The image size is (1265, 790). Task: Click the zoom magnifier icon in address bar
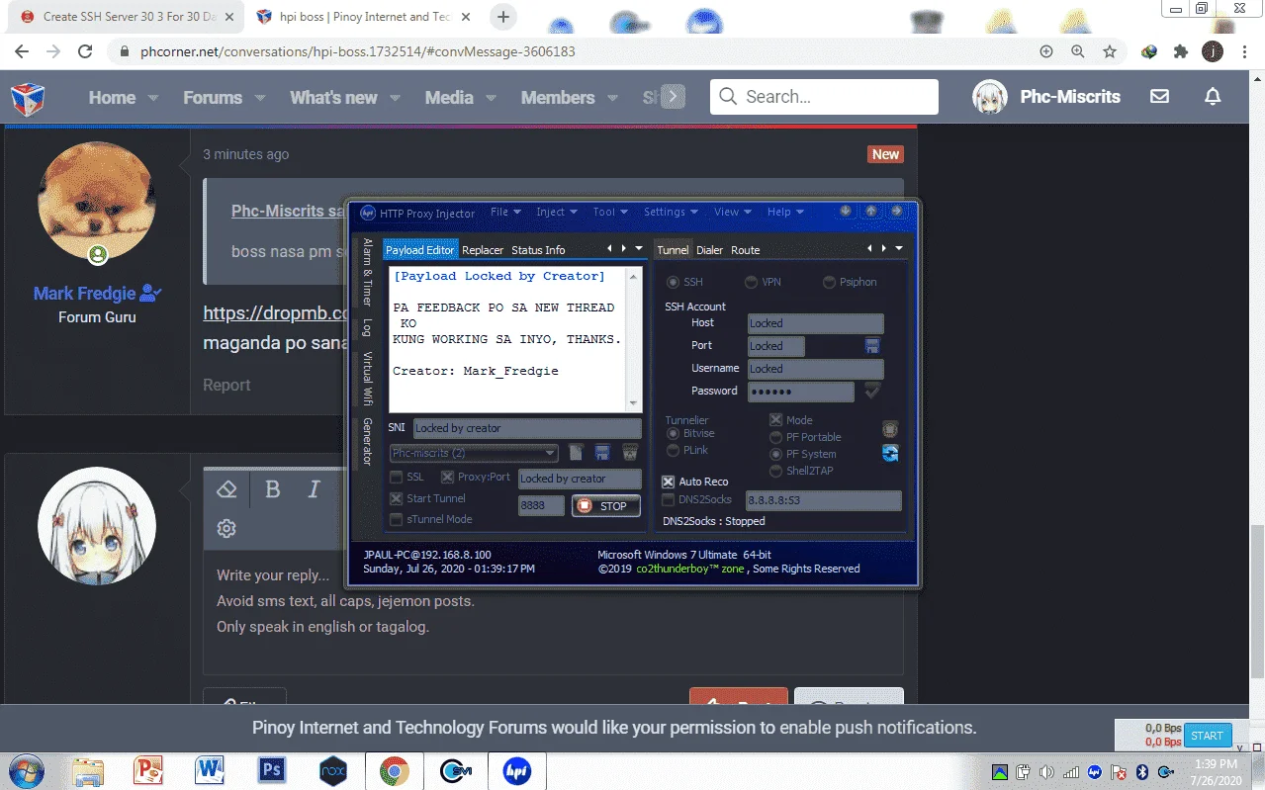point(1078,51)
